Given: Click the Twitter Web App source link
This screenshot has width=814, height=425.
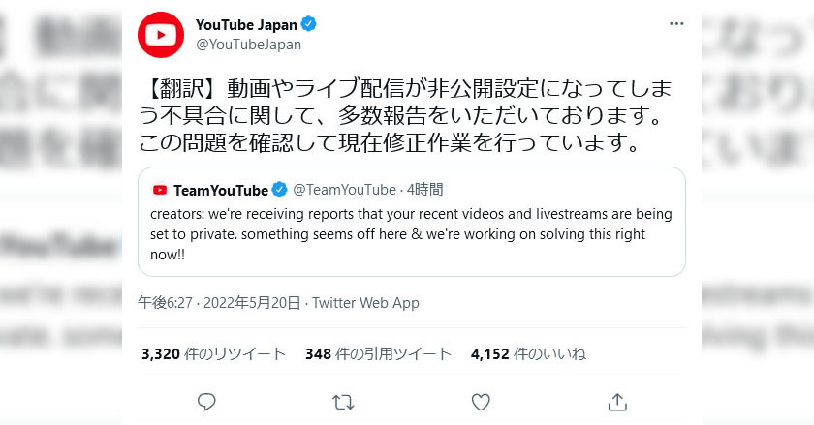Looking at the screenshot, I should [365, 303].
